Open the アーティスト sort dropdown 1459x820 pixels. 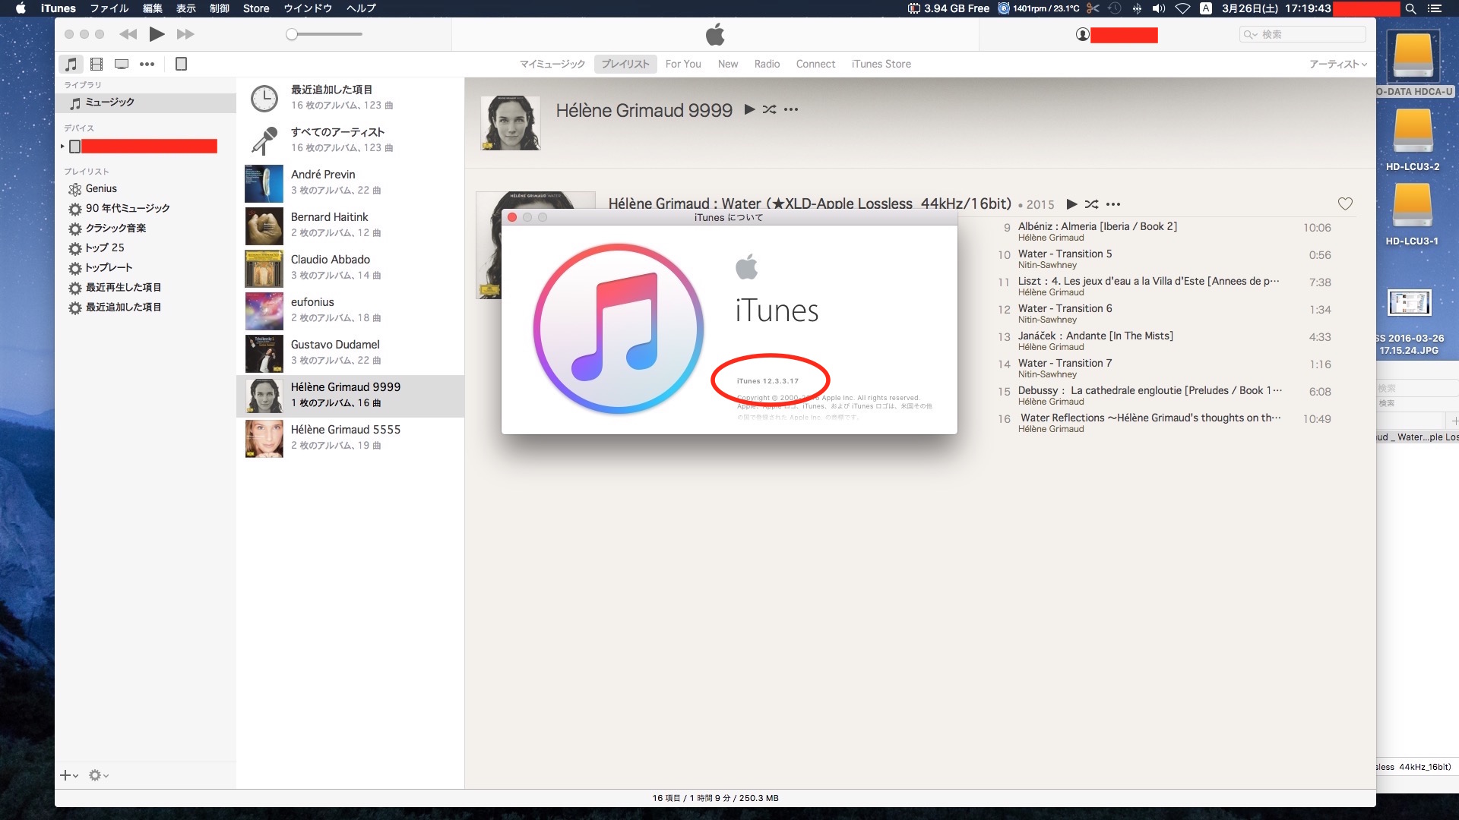1337,65
